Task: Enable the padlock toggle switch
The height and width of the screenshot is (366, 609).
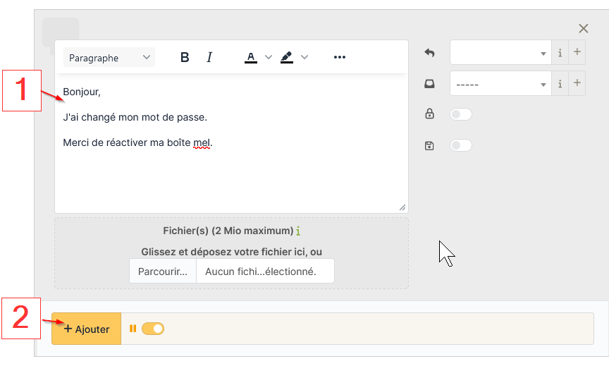Action: (x=460, y=114)
